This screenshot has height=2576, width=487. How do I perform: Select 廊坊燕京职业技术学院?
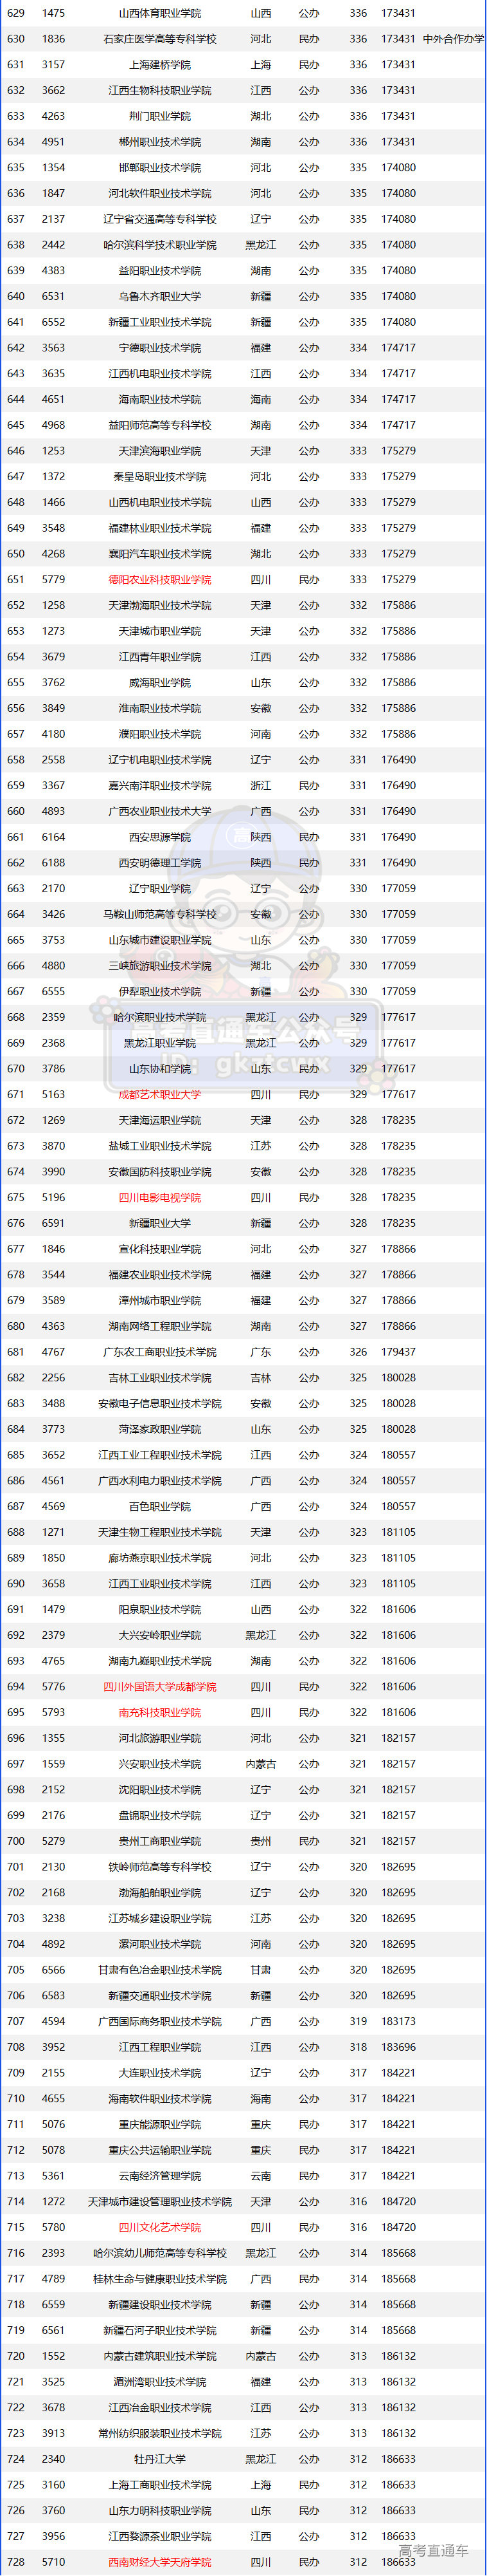[160, 1558]
